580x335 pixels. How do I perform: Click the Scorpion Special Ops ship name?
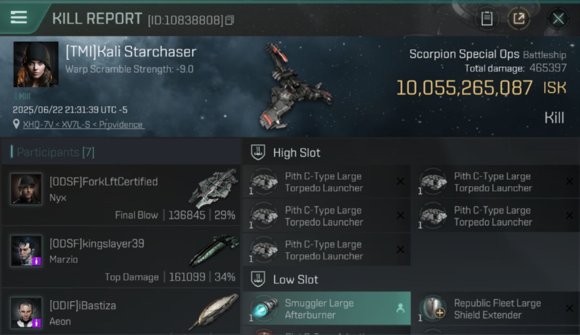[464, 54]
